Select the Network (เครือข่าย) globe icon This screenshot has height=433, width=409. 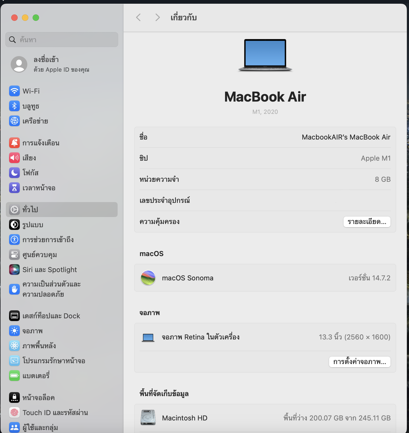point(14,121)
